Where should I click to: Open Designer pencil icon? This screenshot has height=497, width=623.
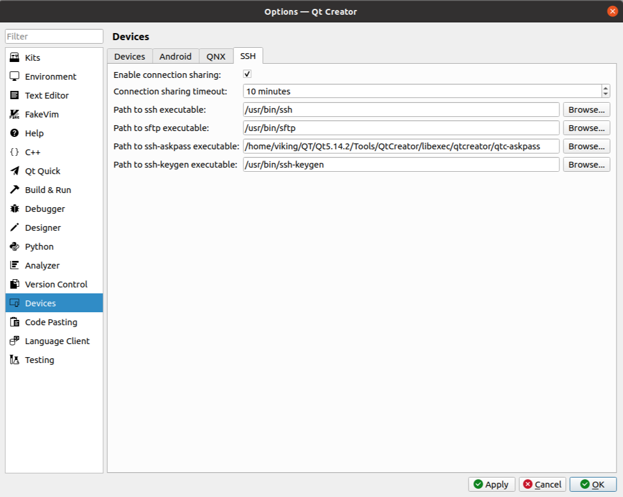14,228
